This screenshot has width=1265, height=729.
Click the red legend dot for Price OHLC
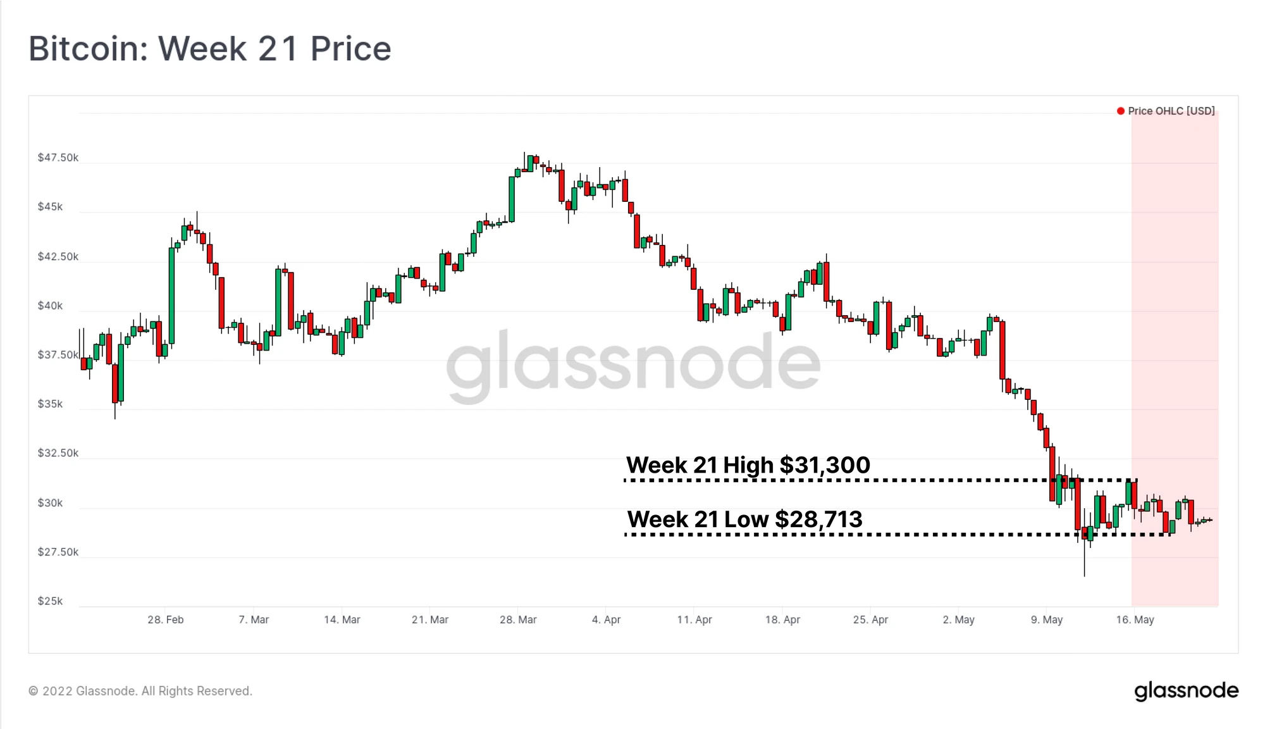coord(1120,111)
